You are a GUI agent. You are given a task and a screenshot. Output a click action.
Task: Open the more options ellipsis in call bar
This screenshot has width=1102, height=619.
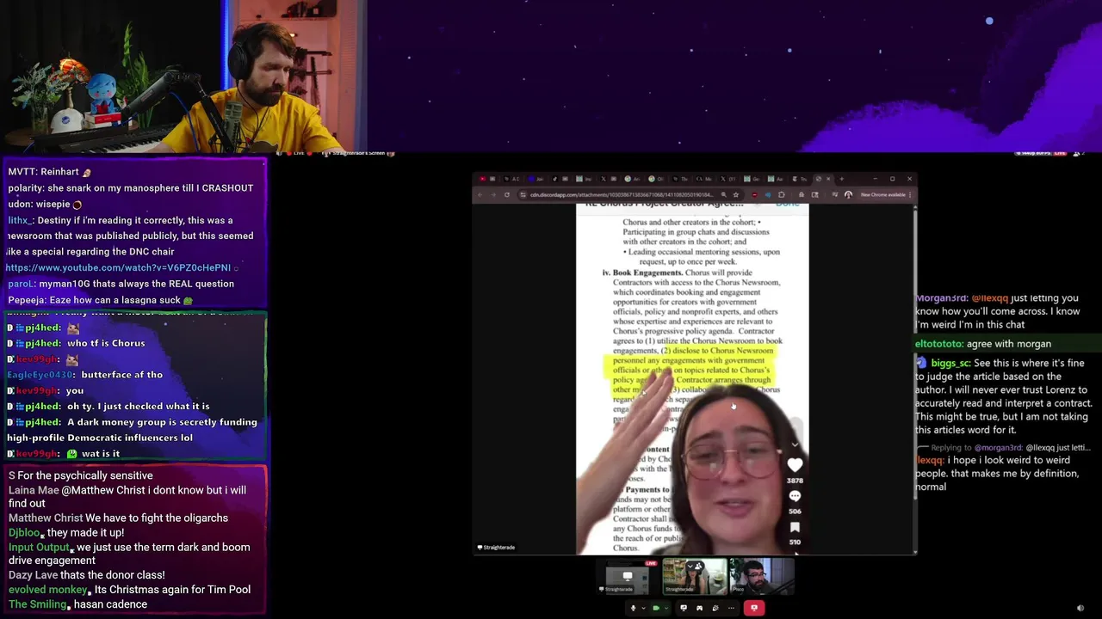(731, 608)
